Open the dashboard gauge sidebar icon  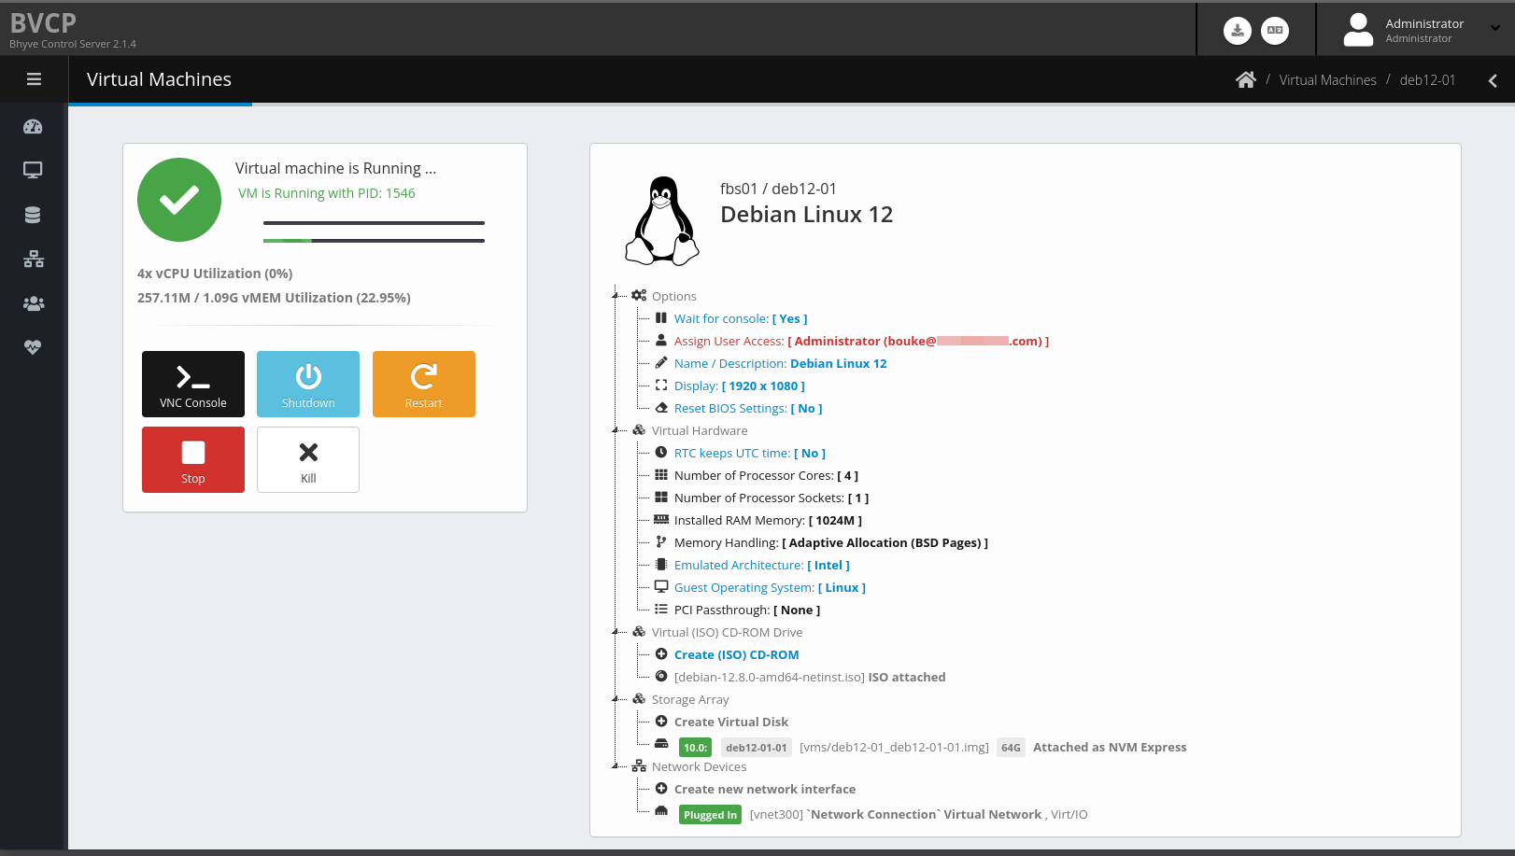[x=33, y=127]
